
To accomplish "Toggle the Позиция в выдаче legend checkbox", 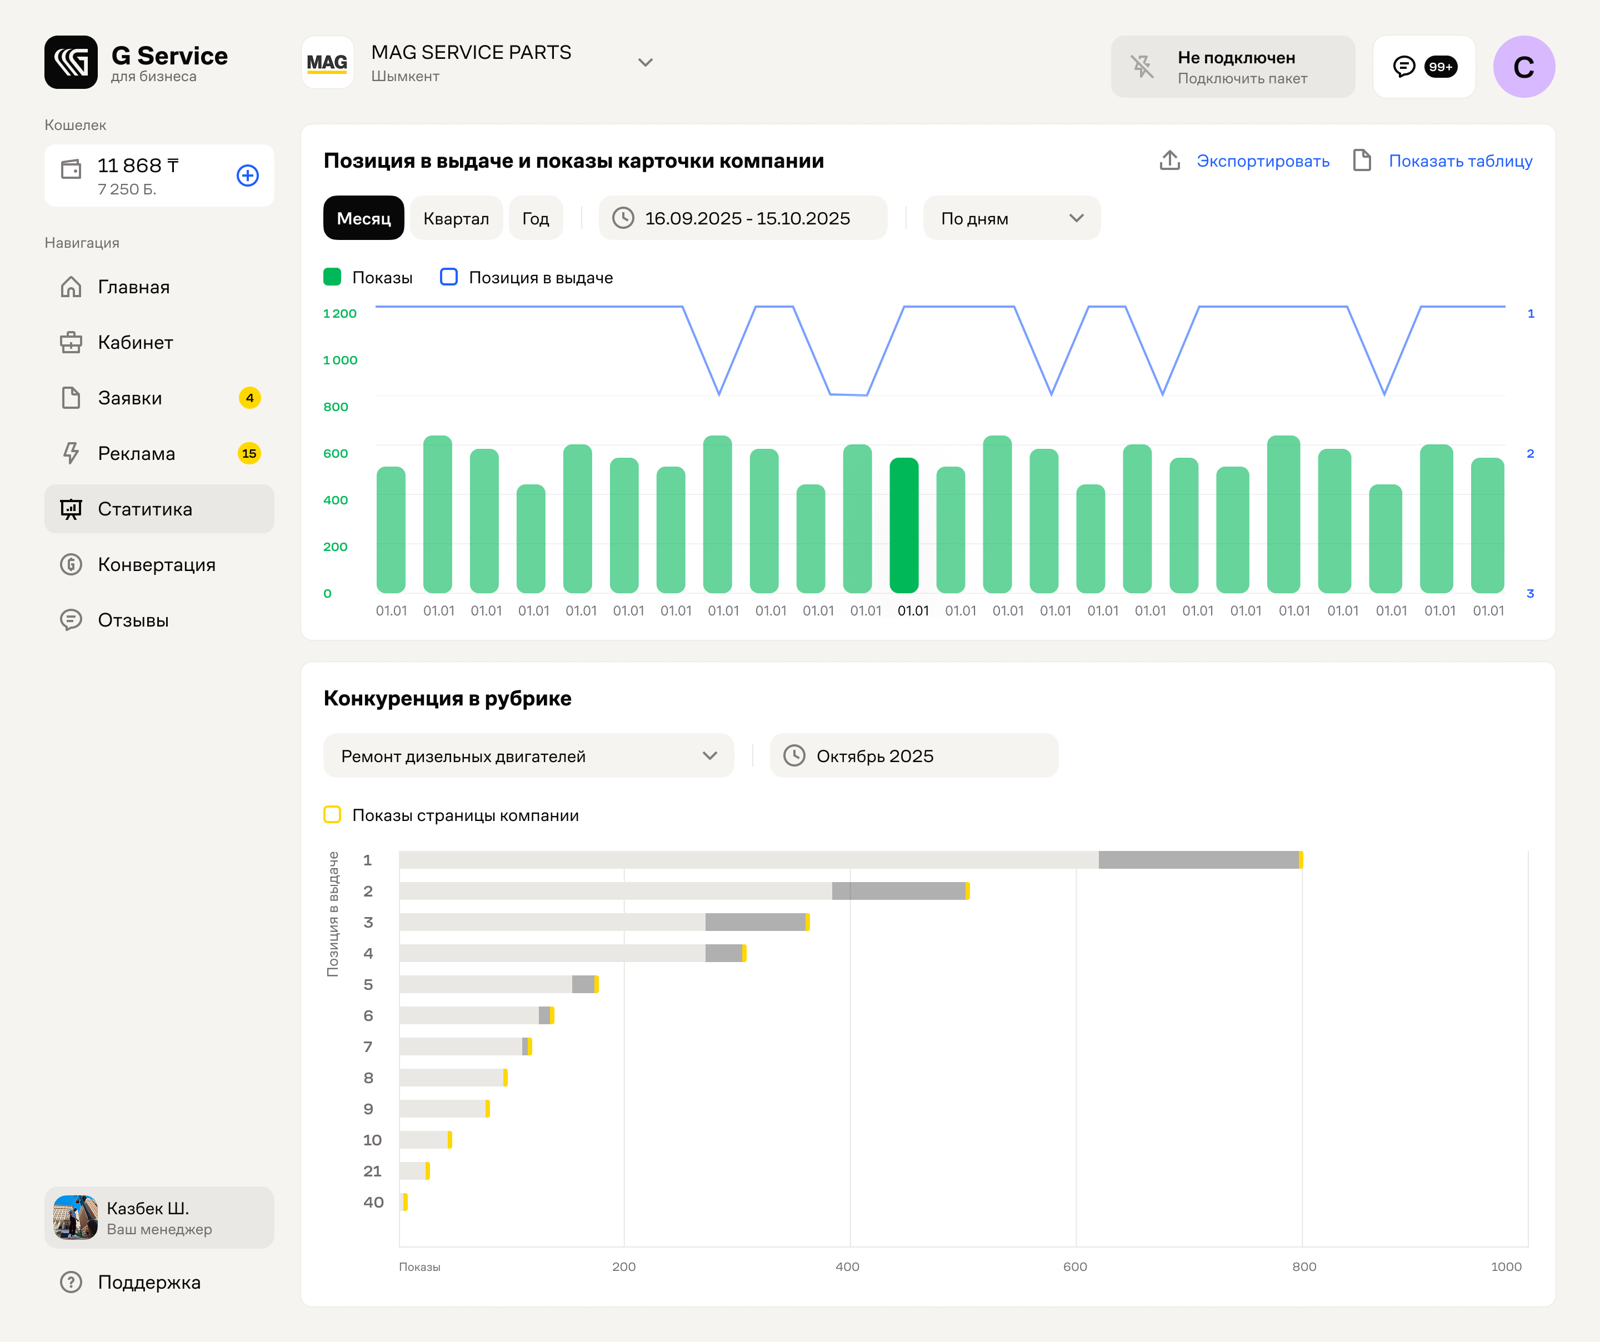I will (449, 277).
